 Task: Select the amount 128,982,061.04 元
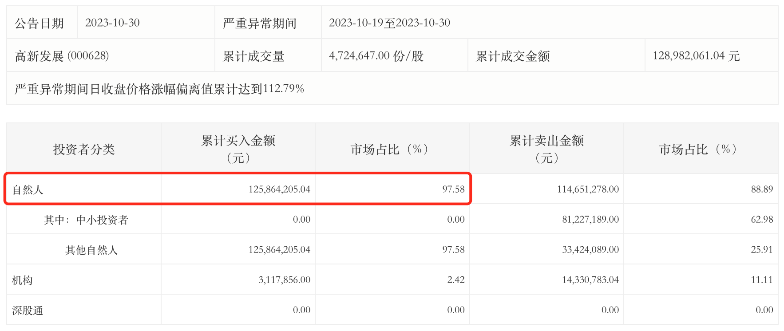696,56
